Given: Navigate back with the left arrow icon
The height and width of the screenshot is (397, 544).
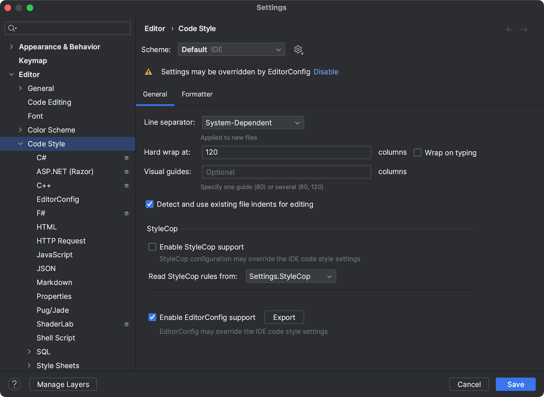Looking at the screenshot, I should tap(509, 30).
